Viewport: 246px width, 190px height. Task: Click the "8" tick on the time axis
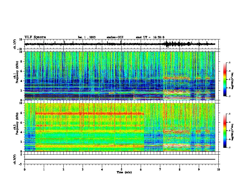pos(180,170)
